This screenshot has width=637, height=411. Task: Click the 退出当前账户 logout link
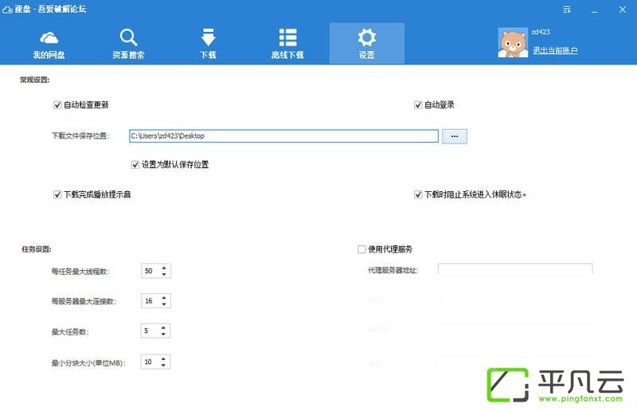pos(555,50)
